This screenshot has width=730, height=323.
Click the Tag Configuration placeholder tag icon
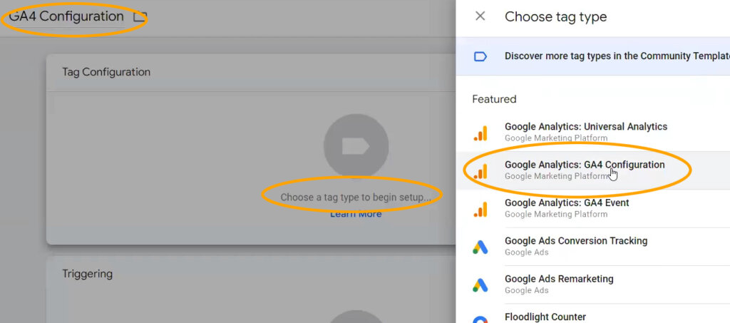point(356,146)
